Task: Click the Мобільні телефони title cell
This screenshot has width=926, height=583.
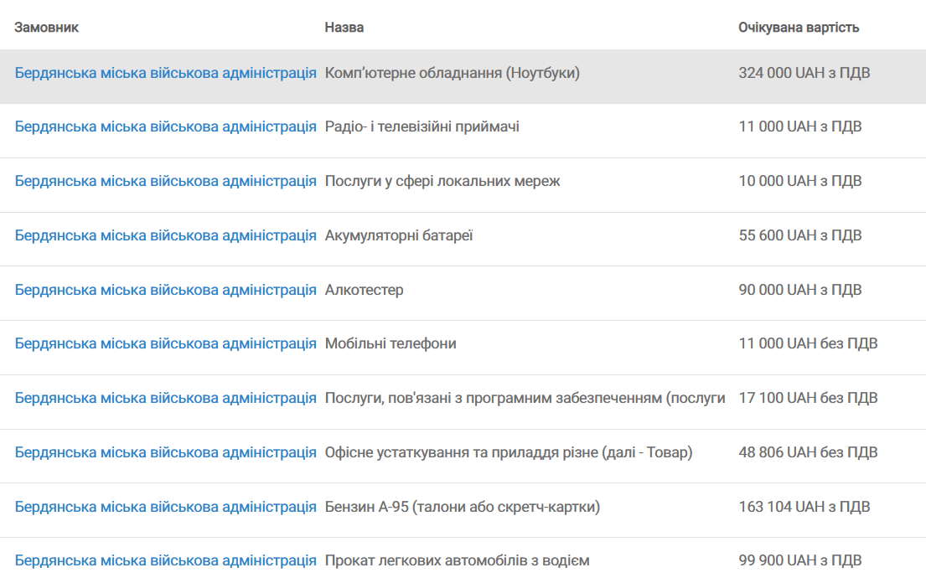Action: 391,343
